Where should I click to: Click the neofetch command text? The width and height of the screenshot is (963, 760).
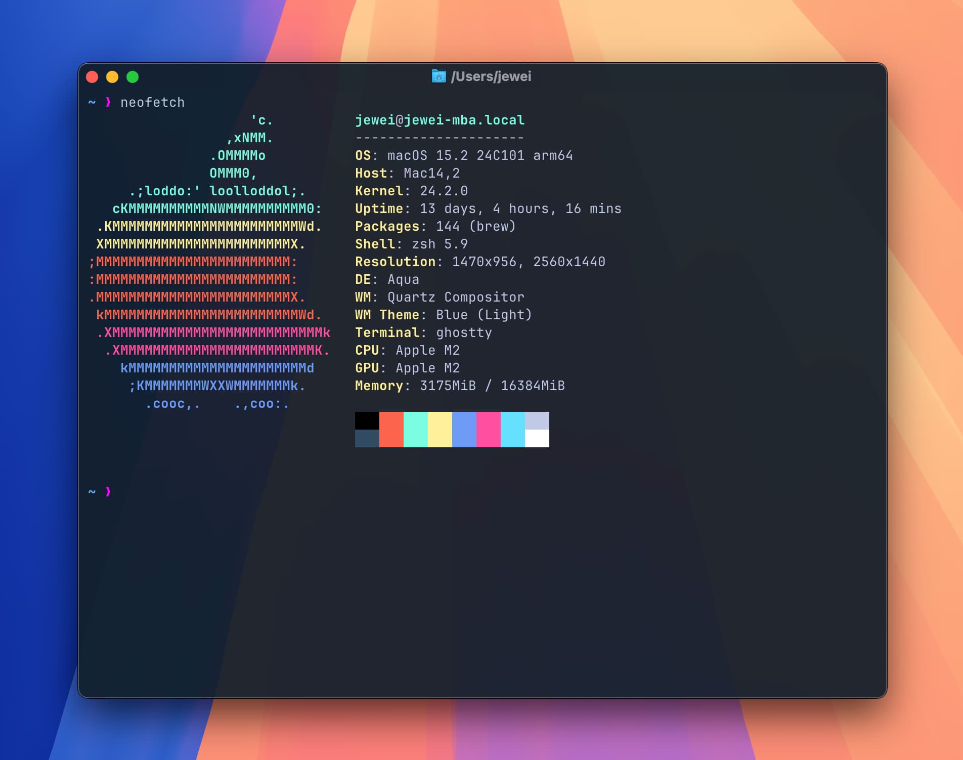click(x=152, y=103)
